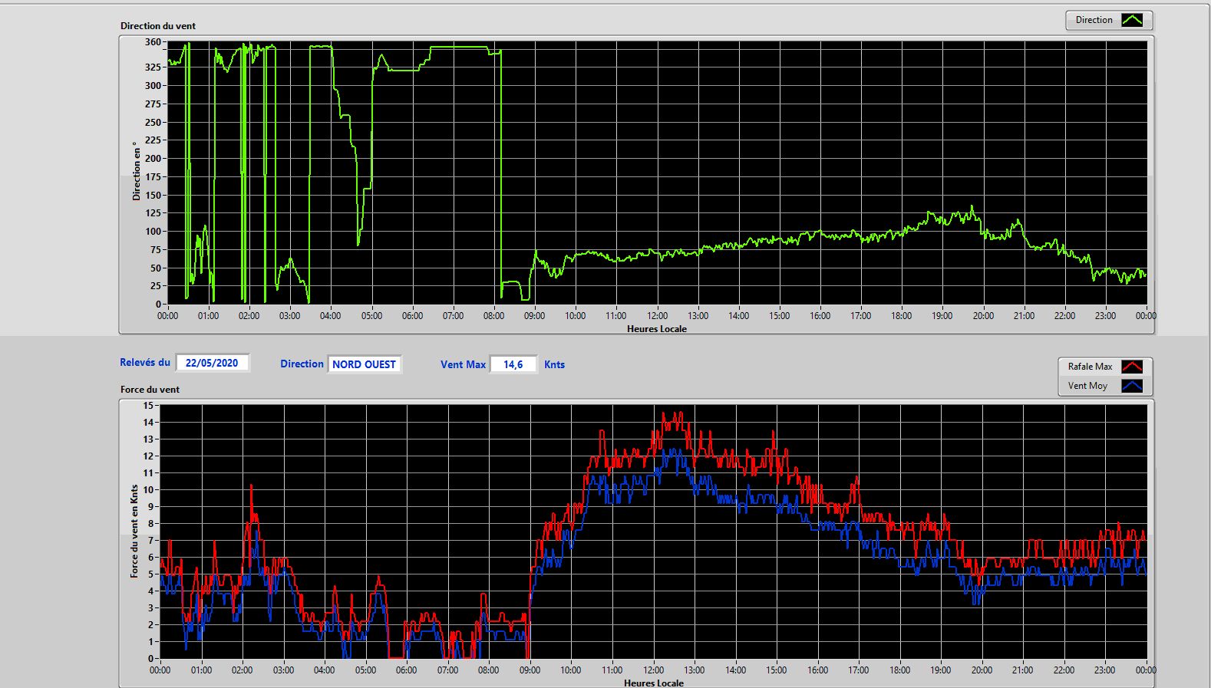This screenshot has width=1211, height=688.
Task: Click the 12:00 tick on the direction chart axis
Action: (x=657, y=315)
